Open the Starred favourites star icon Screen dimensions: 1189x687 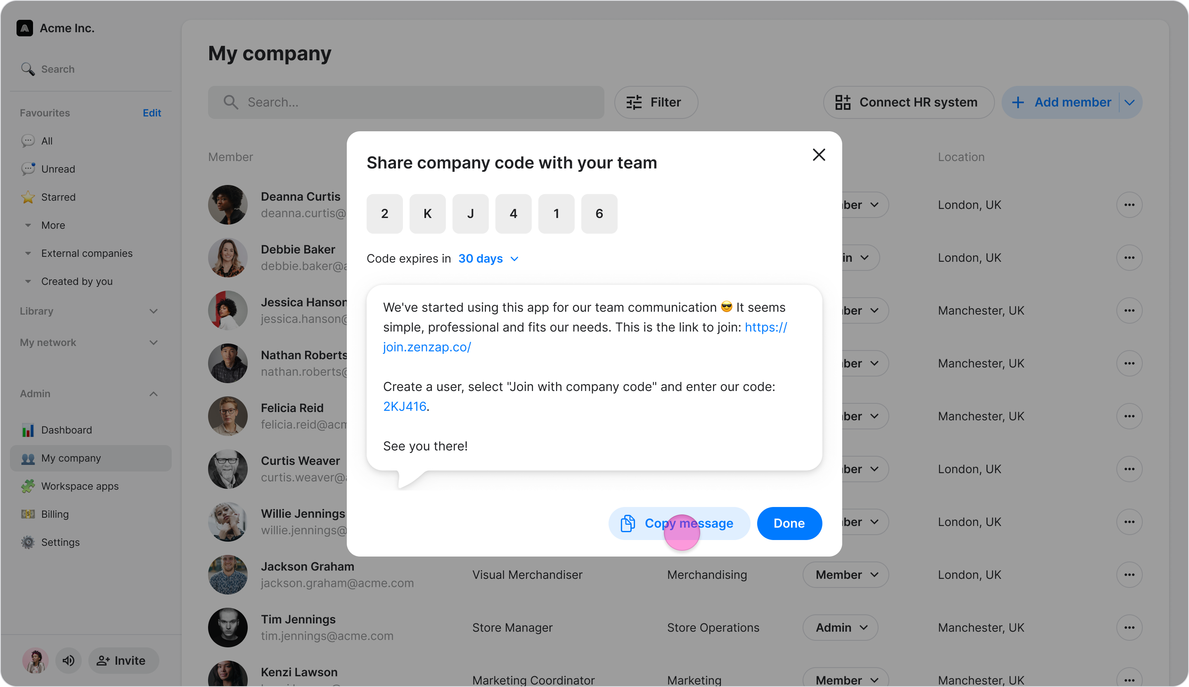pos(28,197)
